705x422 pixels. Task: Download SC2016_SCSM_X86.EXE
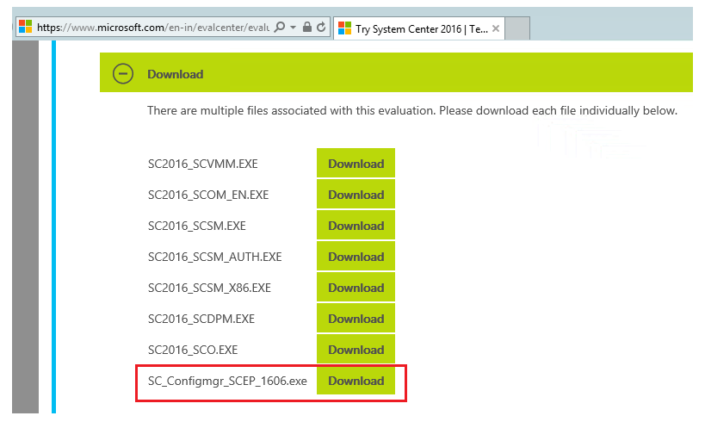pyautogui.click(x=356, y=288)
